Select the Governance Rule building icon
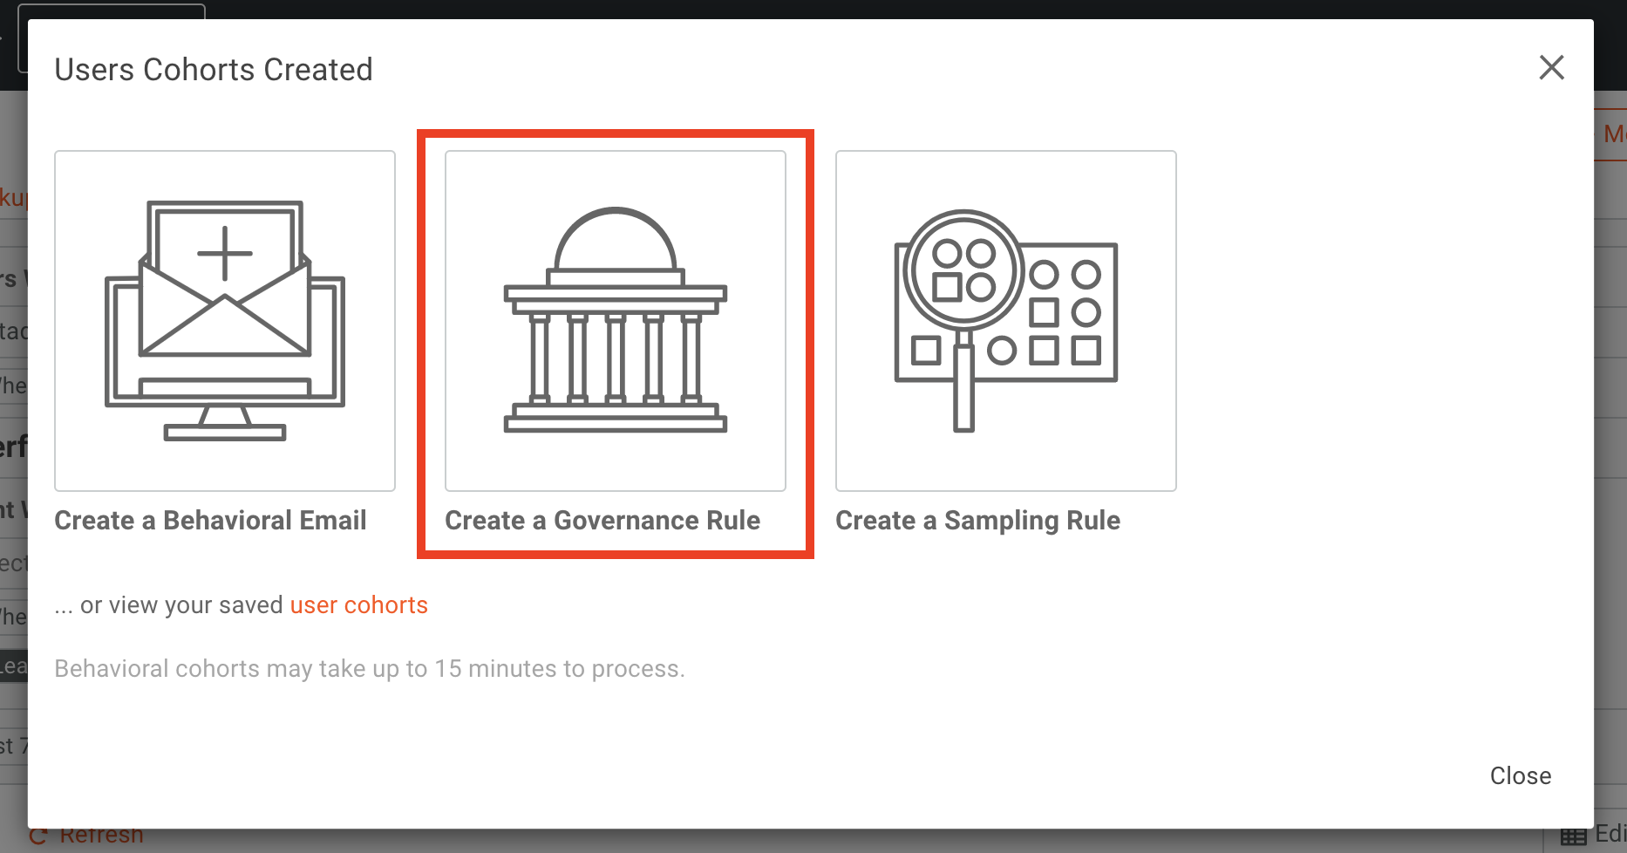This screenshot has height=853, width=1627. [616, 321]
